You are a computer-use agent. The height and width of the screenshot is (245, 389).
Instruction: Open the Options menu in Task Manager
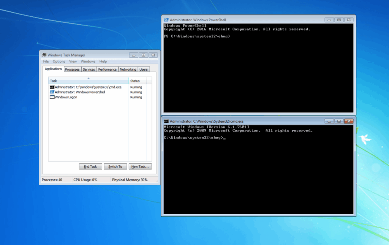coord(59,61)
